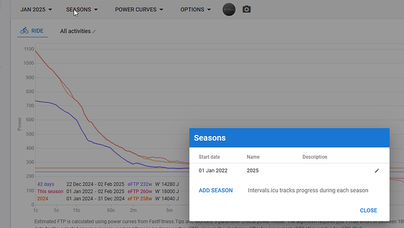Open the POWER CURVES dropdown

(139, 9)
